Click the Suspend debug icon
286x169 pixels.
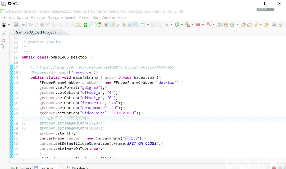(36, 24)
